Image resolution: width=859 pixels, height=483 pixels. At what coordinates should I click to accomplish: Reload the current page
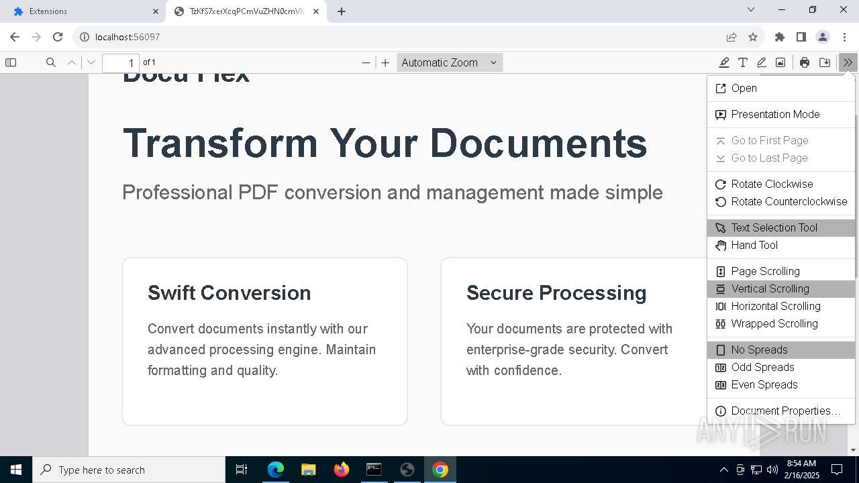click(x=58, y=37)
